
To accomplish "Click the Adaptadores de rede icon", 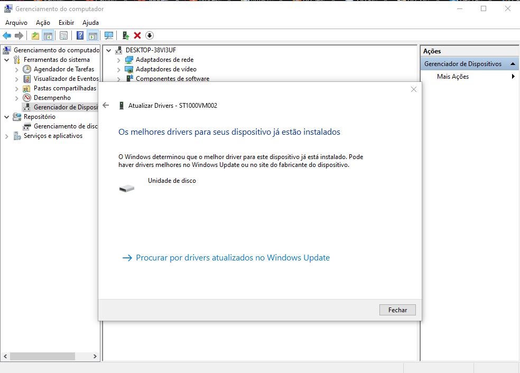I will pos(128,60).
